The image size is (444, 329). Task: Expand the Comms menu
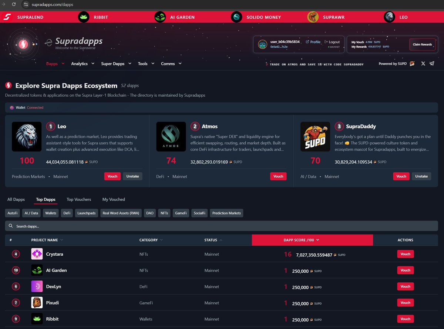(x=171, y=64)
